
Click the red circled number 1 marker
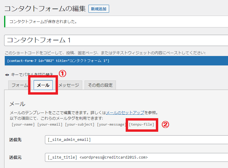[x=62, y=73]
